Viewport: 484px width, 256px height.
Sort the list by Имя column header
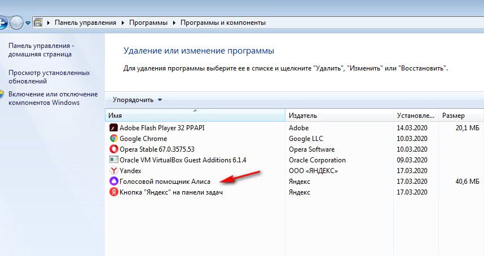[195, 115]
